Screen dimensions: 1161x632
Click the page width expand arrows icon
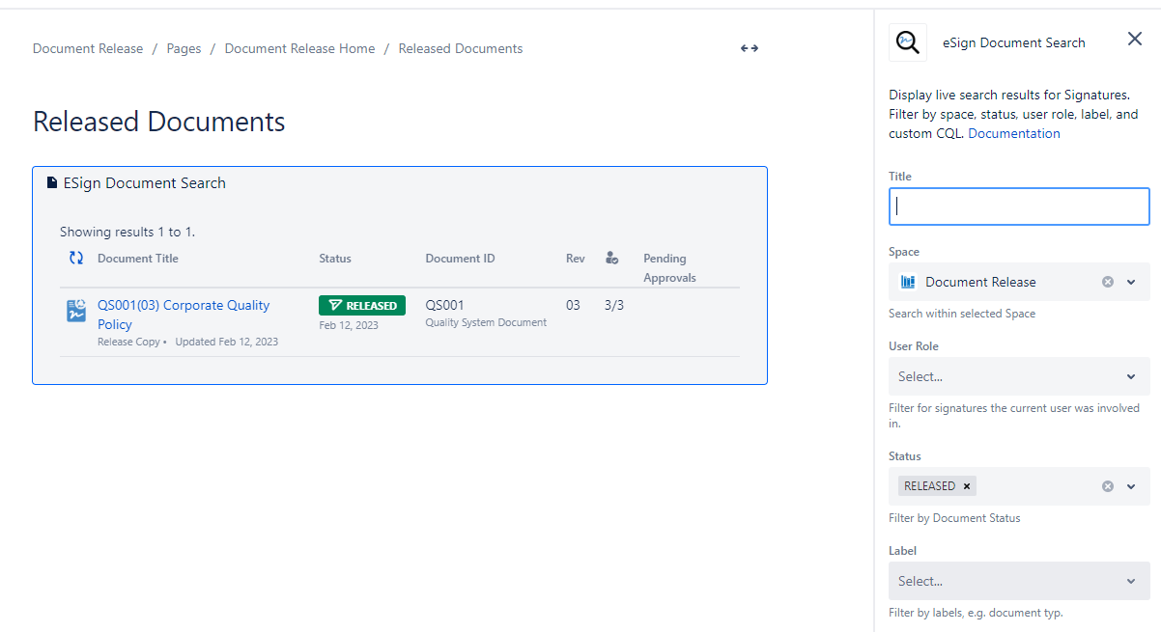click(749, 48)
